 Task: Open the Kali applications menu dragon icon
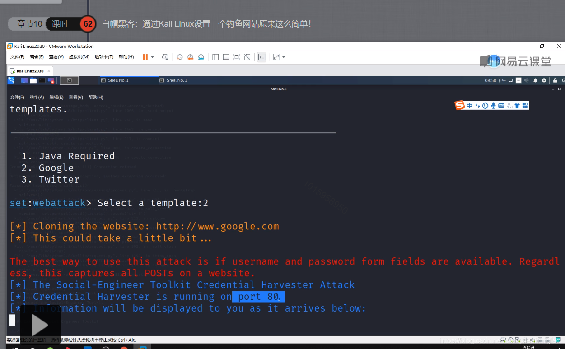coord(11,80)
